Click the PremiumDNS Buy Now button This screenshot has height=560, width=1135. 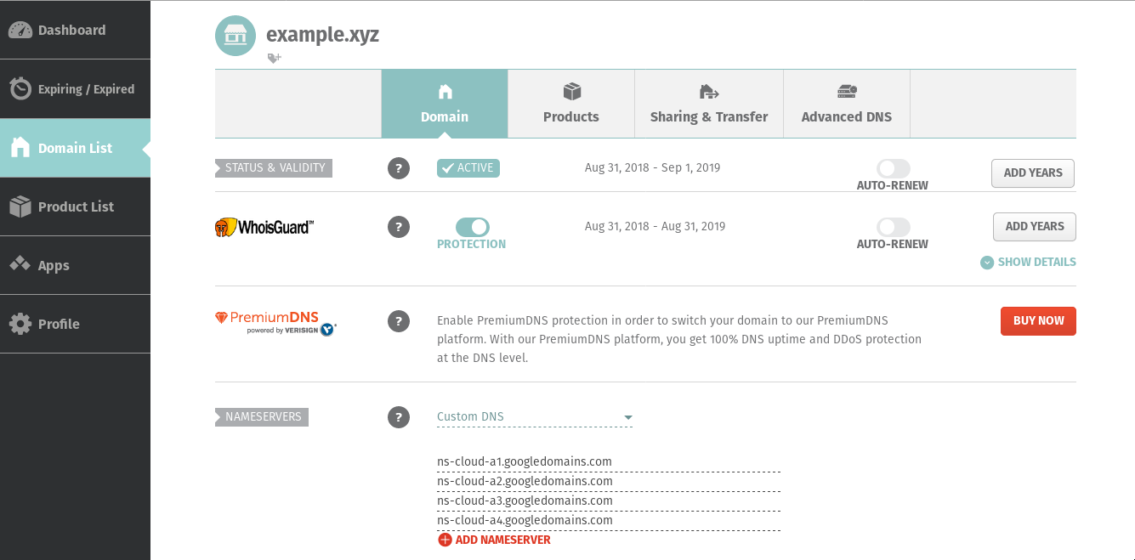click(1038, 321)
